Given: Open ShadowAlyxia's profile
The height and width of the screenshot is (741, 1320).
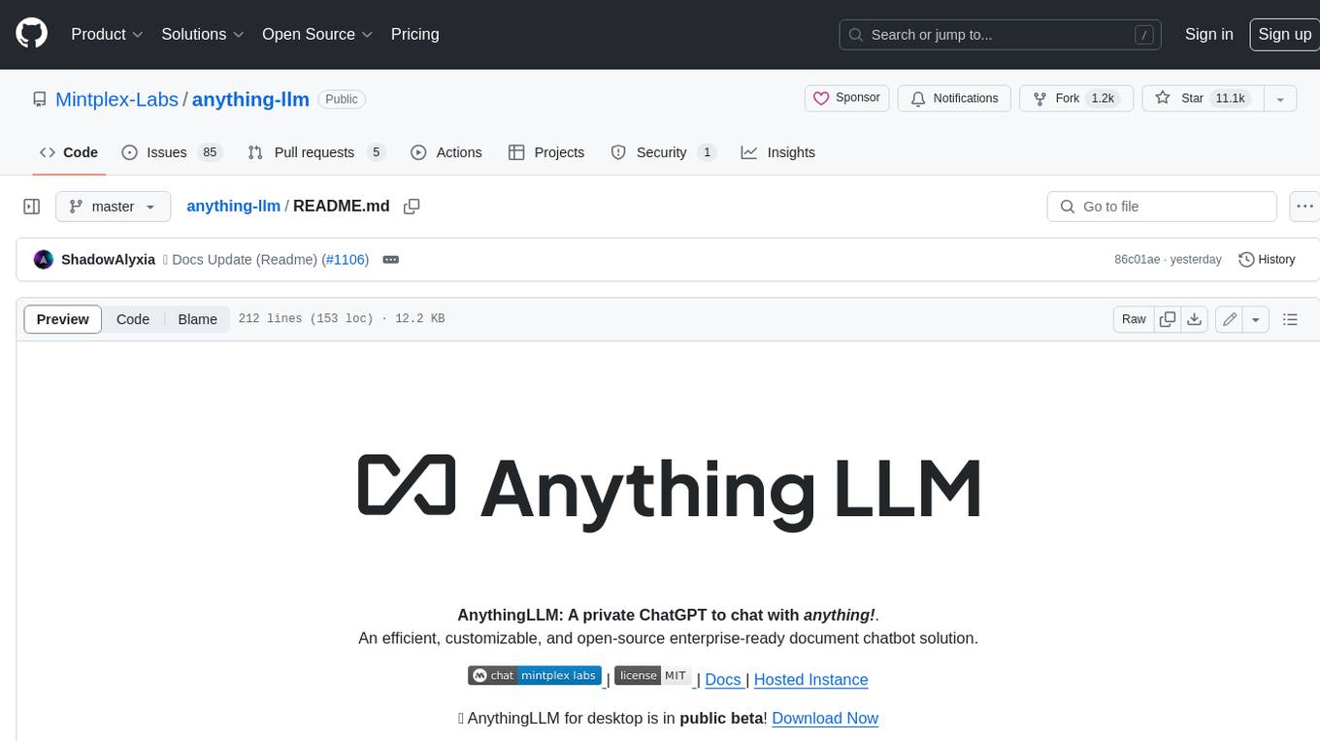Looking at the screenshot, I should click(108, 259).
